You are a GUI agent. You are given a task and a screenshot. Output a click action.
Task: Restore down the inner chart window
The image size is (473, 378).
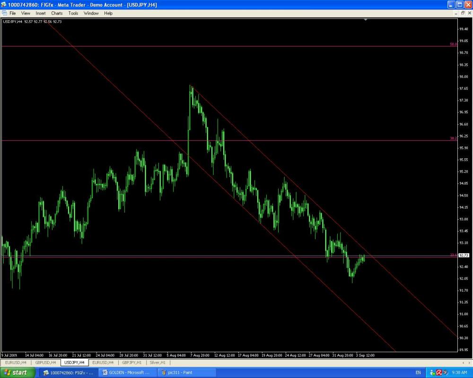(463, 13)
